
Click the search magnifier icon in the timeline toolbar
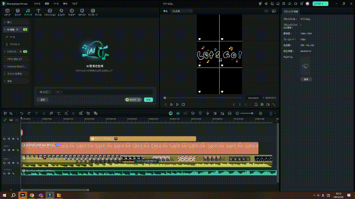11,113
